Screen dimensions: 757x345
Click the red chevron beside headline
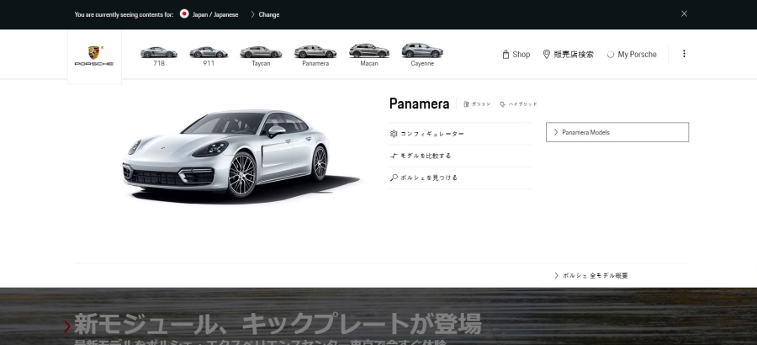[x=67, y=326]
